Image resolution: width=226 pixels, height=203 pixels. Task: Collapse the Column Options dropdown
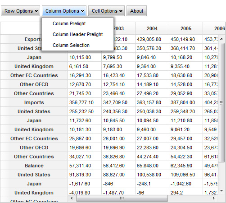pos(64,11)
